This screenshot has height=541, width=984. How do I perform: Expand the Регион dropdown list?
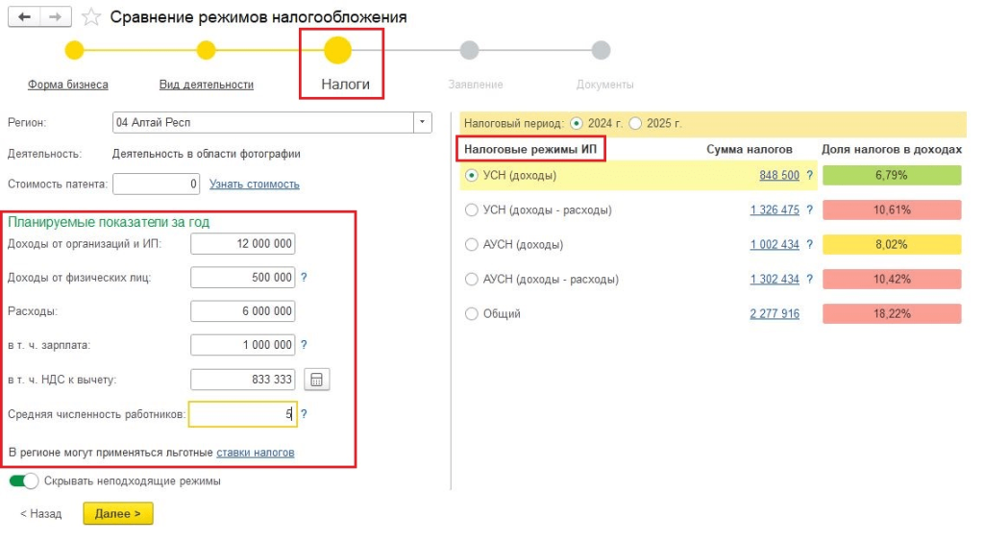[422, 123]
